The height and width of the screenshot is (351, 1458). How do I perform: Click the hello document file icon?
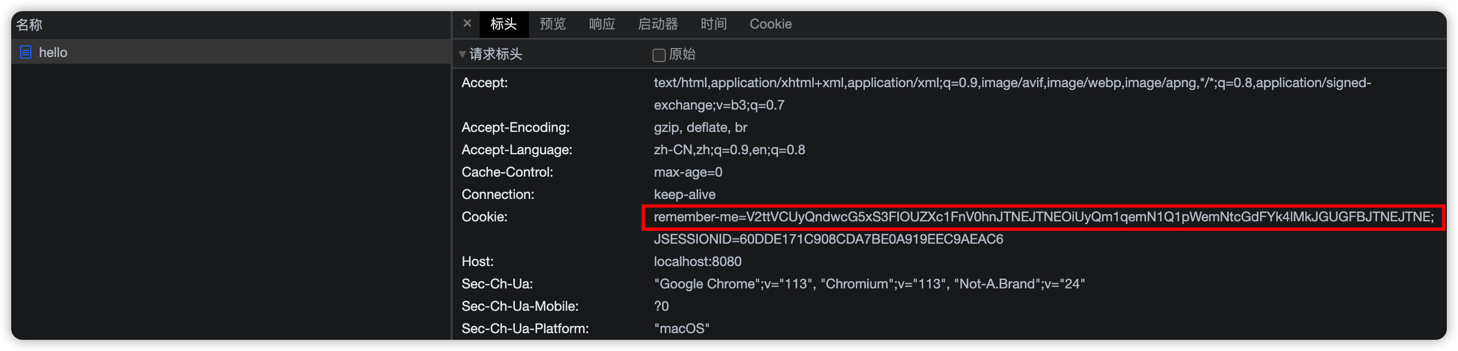26,52
